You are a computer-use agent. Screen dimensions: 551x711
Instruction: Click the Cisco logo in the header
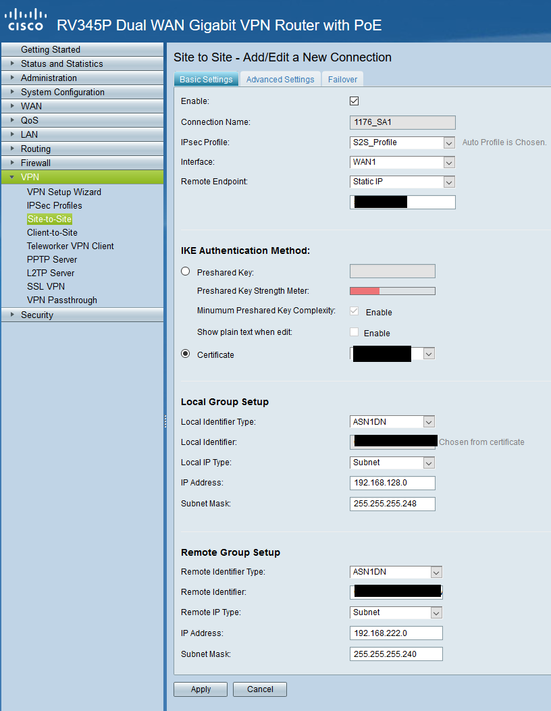pos(25,20)
